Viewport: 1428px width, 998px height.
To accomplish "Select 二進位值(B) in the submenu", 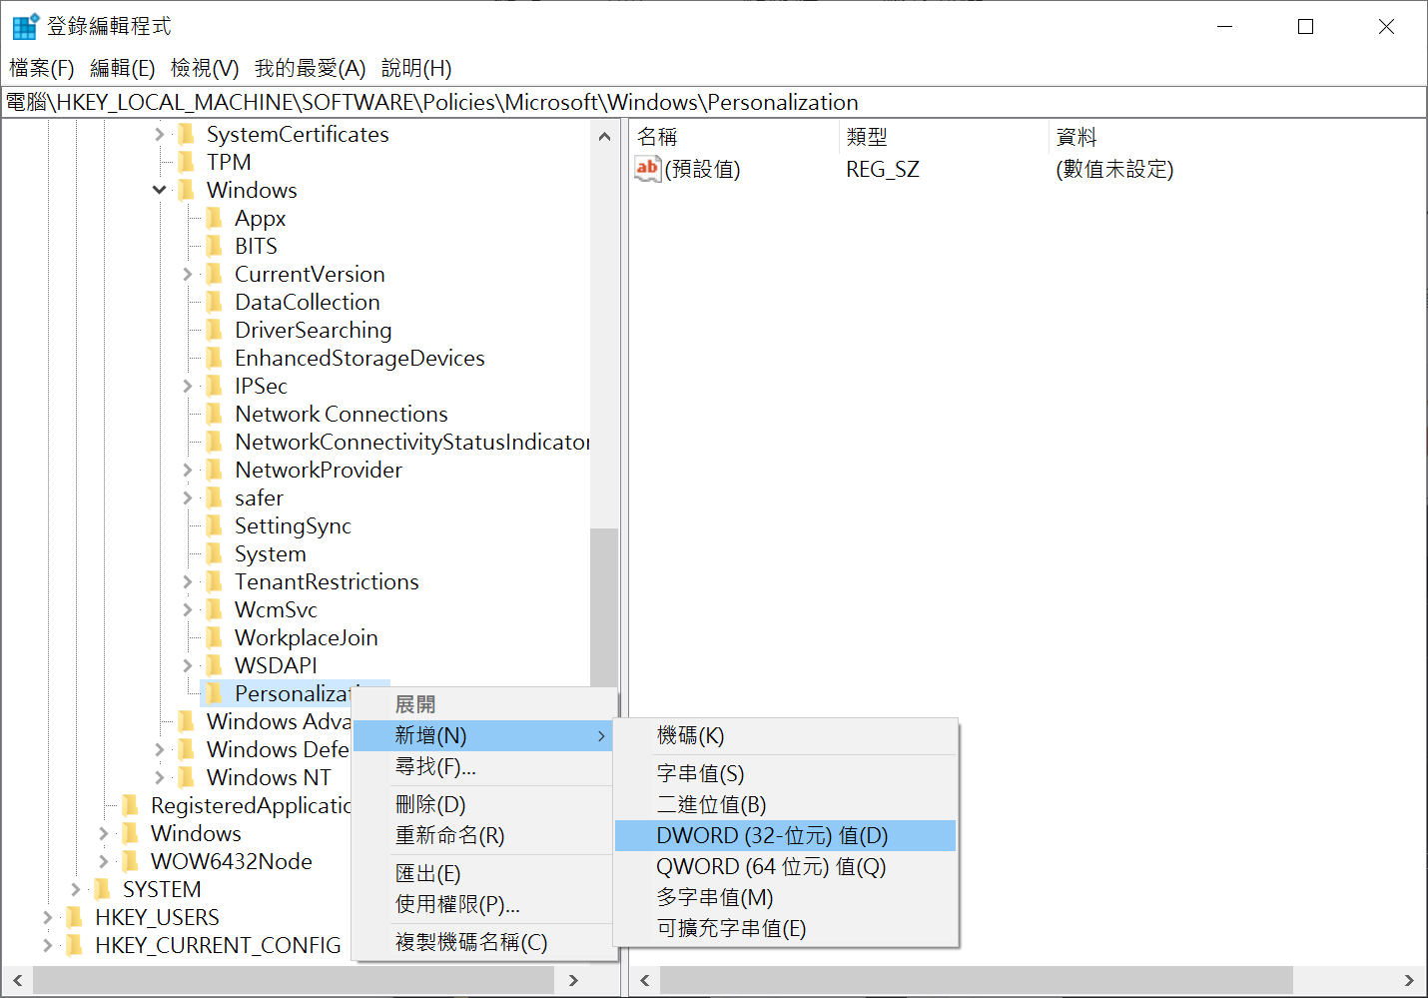I will coord(786,805).
